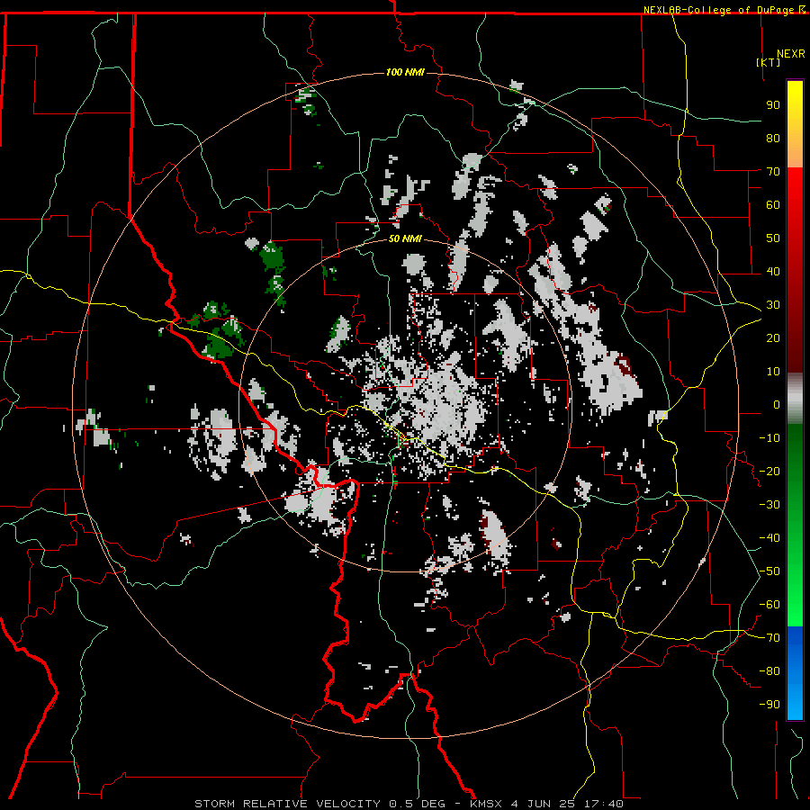The height and width of the screenshot is (810, 810).
Task: Click the 0 value on the velocity scale
Action: click(x=777, y=404)
